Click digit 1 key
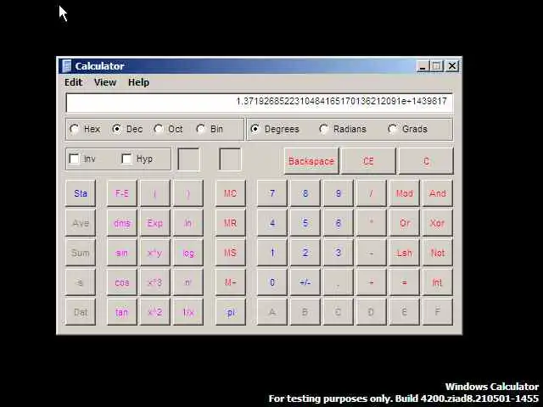The image size is (543, 407). (x=272, y=253)
